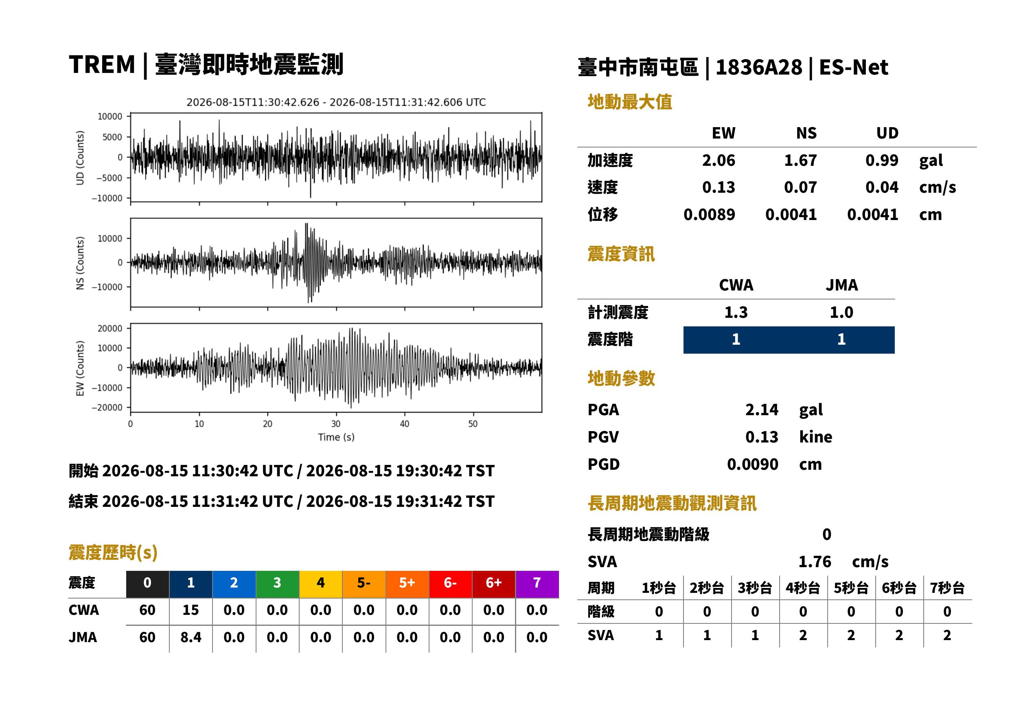Click the purple intensity 7 color cell
The width and height of the screenshot is (1010, 722).
[x=537, y=584]
